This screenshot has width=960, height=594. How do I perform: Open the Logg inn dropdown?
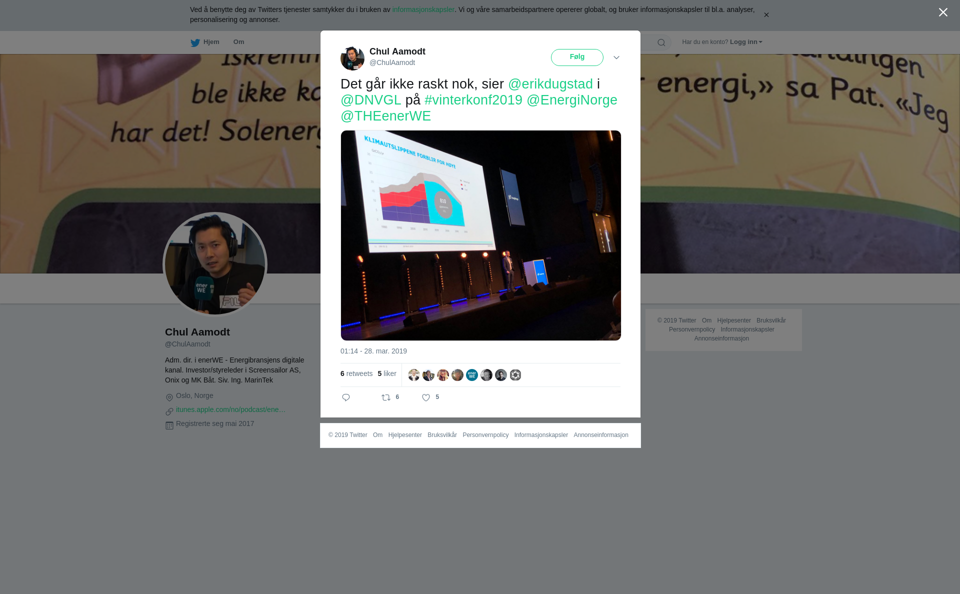coord(746,42)
